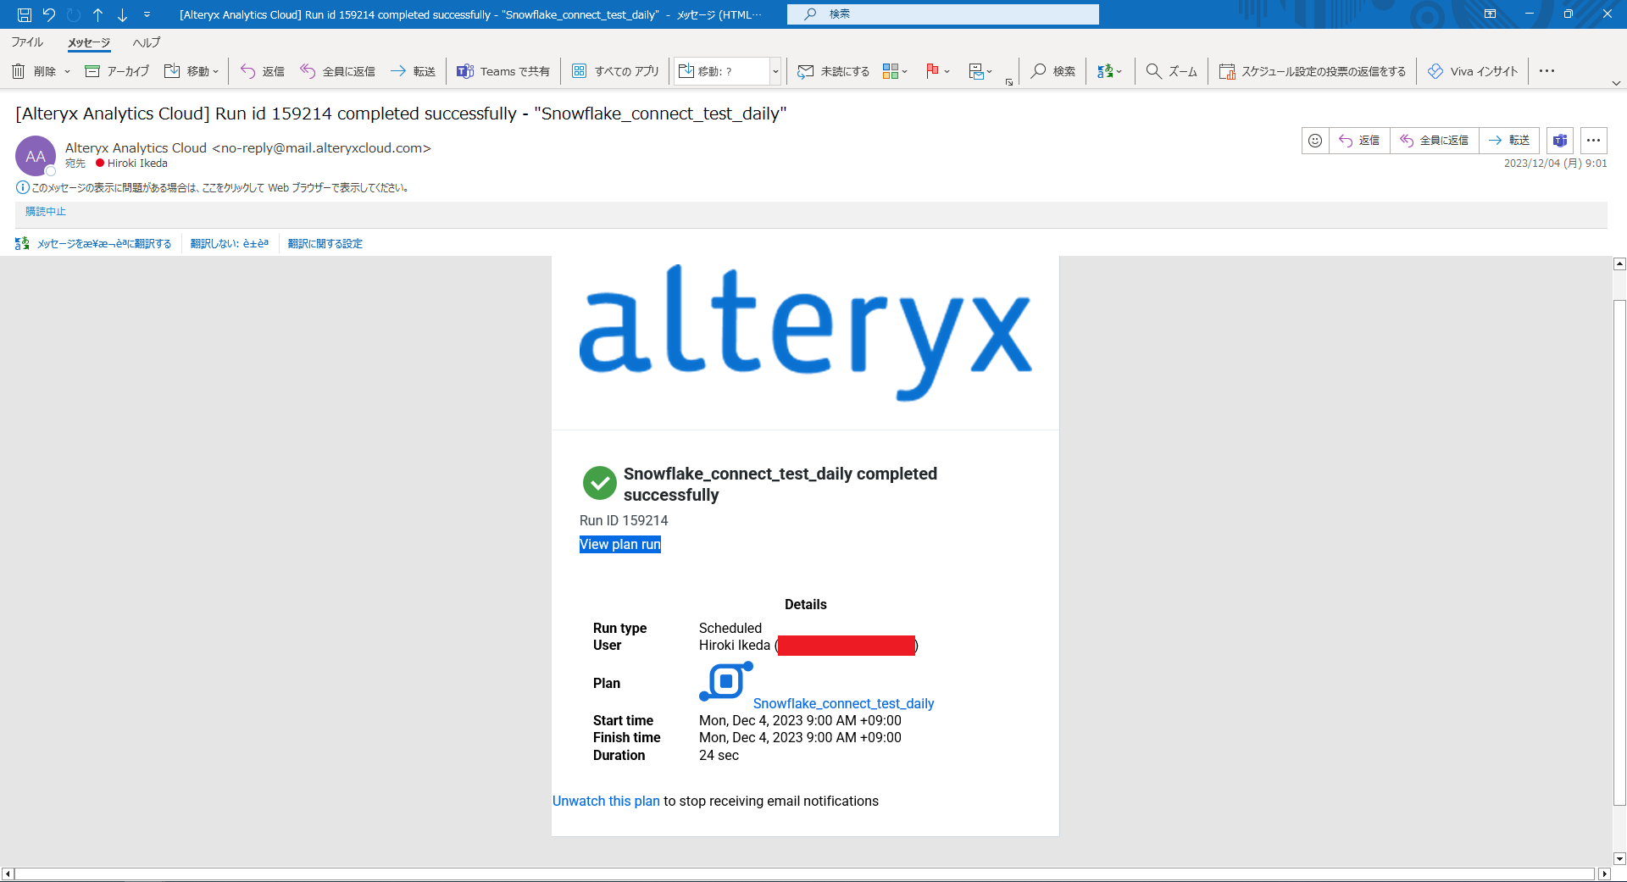
Task: Reply using the ribbon 返信 button
Action: (x=262, y=71)
